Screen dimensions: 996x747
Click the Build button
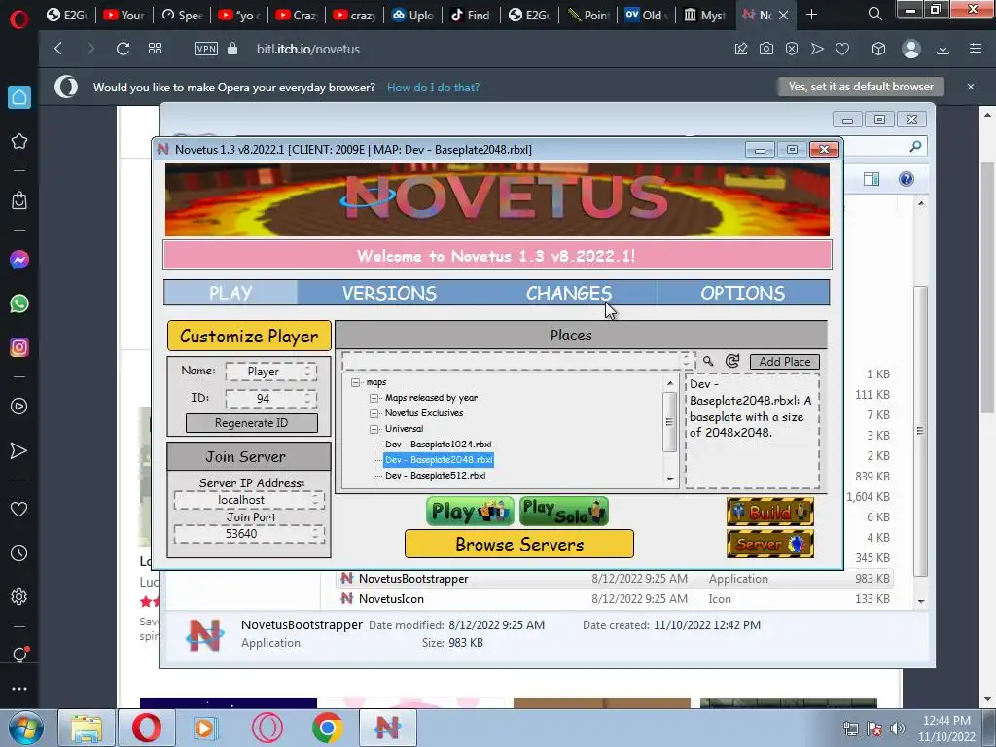pos(770,512)
